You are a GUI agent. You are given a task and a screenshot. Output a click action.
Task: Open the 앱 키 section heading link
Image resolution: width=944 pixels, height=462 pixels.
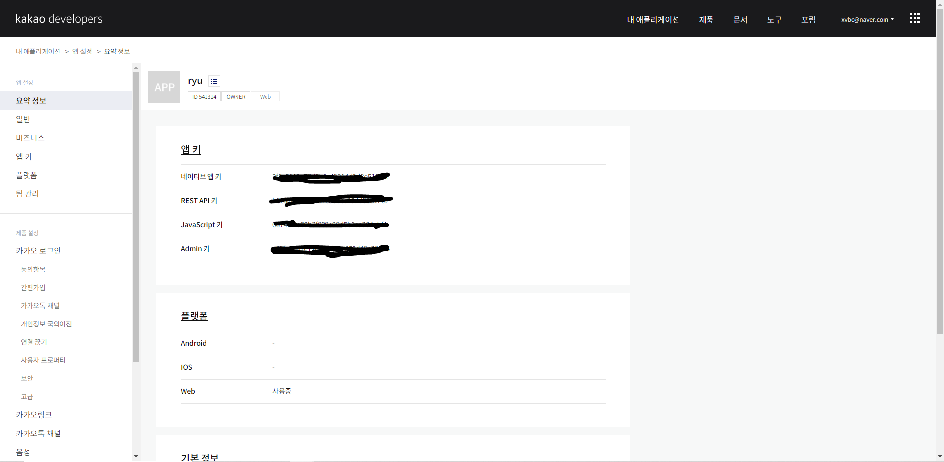click(191, 149)
